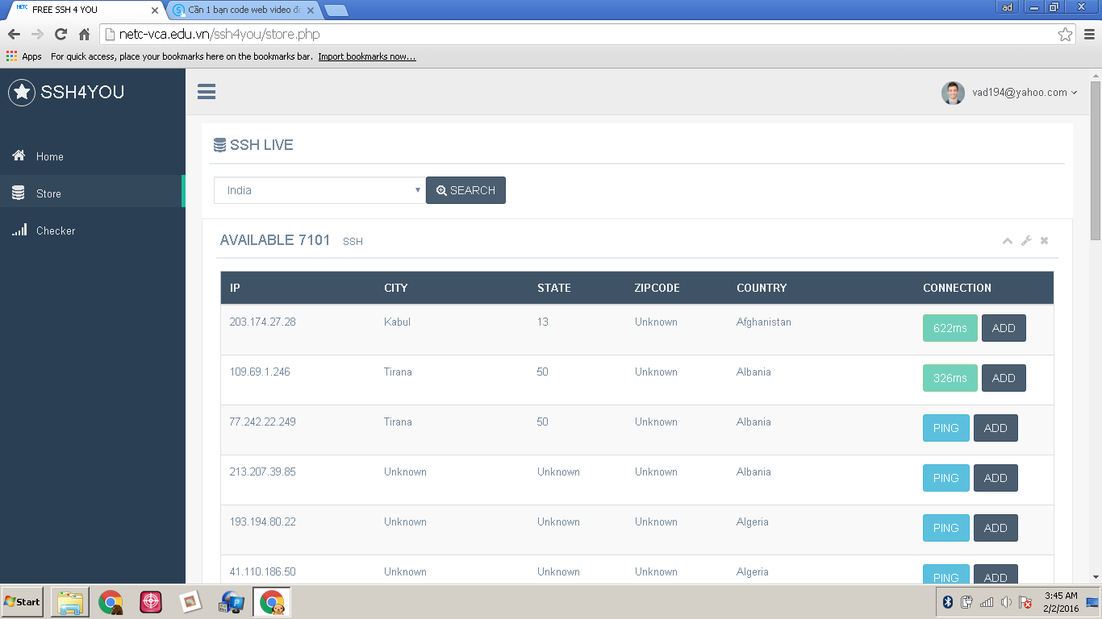This screenshot has width=1102, height=619.
Task: Click ADD for IP 77.242.22.249
Action: 996,428
